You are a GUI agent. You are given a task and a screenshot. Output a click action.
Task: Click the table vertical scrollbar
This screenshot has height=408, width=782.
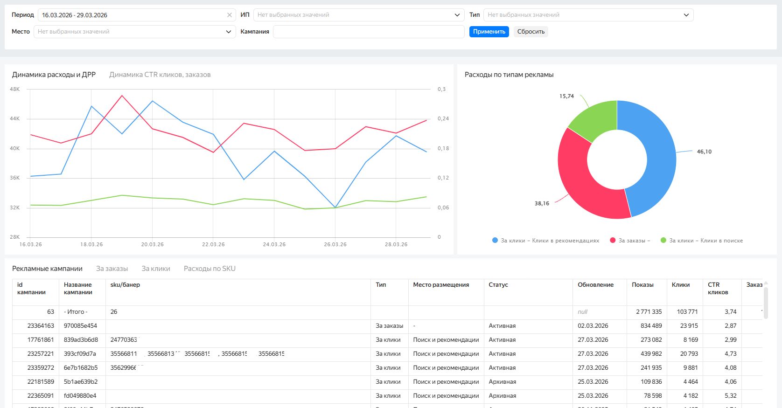pos(766,303)
